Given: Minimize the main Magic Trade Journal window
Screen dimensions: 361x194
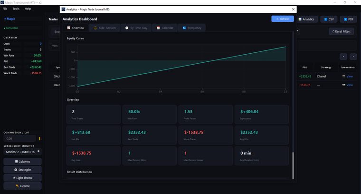Looking at the screenshot, I should pos(335,2).
